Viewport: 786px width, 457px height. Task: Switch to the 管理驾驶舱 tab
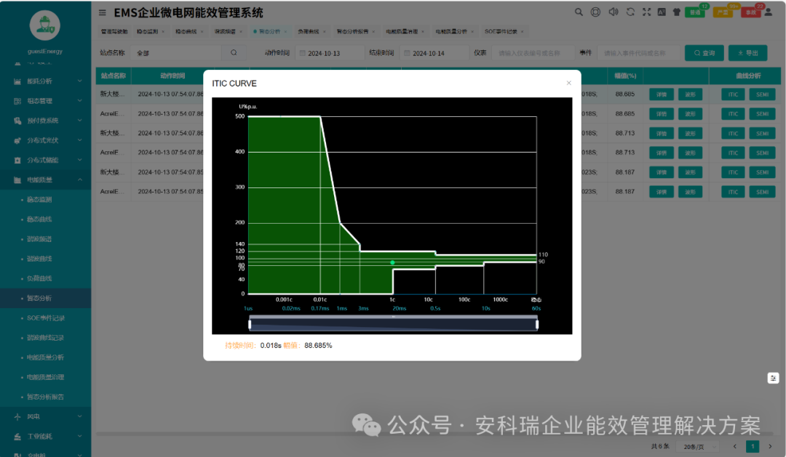point(114,31)
